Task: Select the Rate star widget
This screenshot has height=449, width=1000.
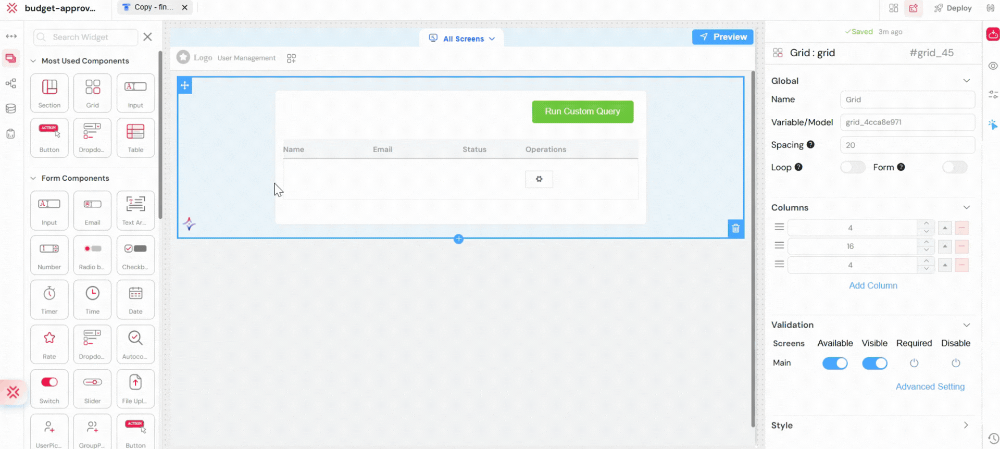Action: click(49, 344)
